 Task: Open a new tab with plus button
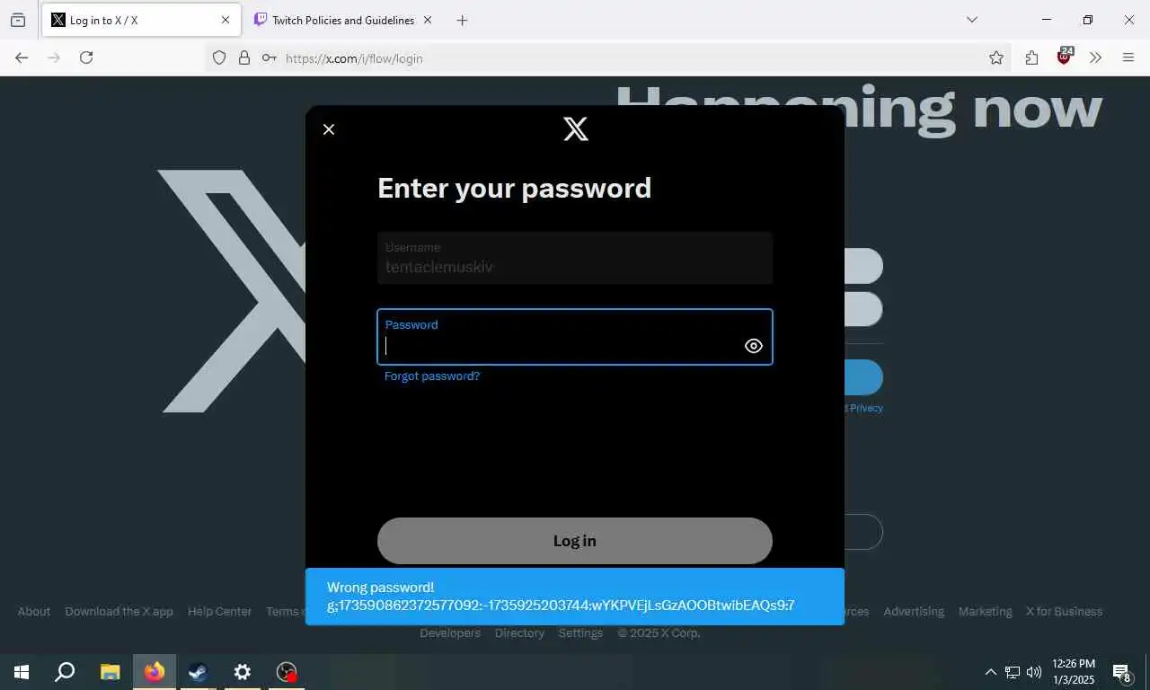(462, 20)
